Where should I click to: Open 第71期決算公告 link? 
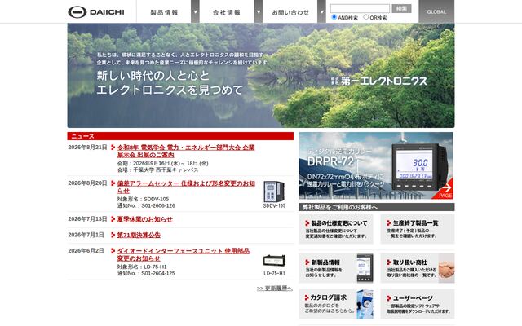tap(139, 236)
